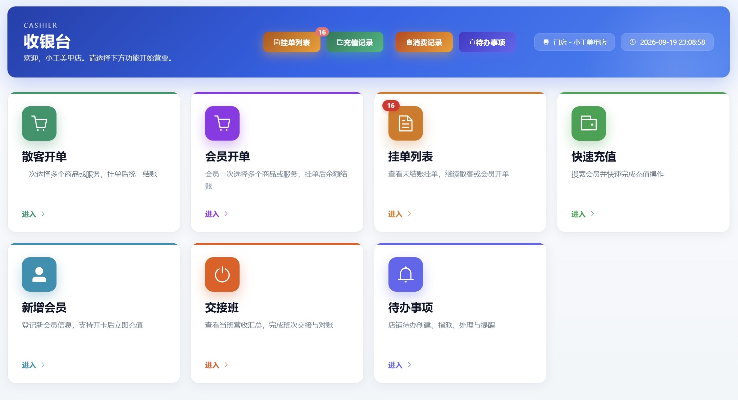The width and height of the screenshot is (738, 400).
Task: Click 进入 on the 挂单列表 card
Action: 400,214
